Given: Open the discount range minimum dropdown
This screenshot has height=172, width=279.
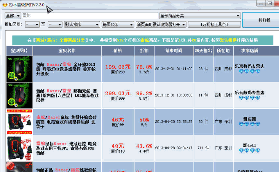Looking at the screenshot, I should click(x=32, y=24).
